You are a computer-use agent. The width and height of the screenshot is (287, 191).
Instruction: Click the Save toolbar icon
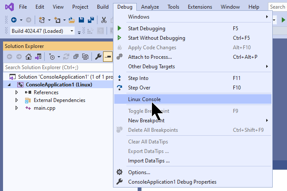tap(81, 20)
